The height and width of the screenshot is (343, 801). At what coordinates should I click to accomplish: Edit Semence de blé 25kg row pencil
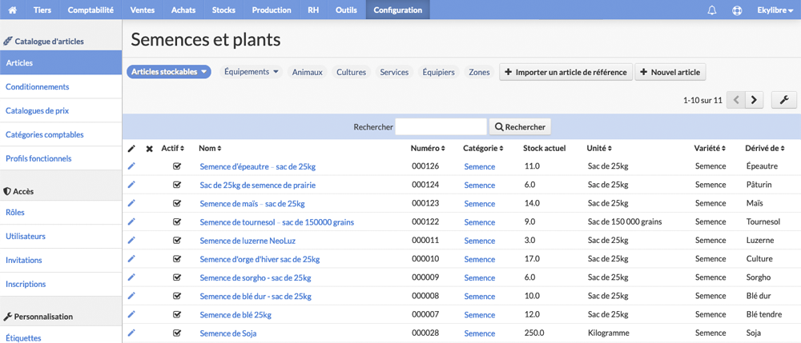(x=131, y=314)
